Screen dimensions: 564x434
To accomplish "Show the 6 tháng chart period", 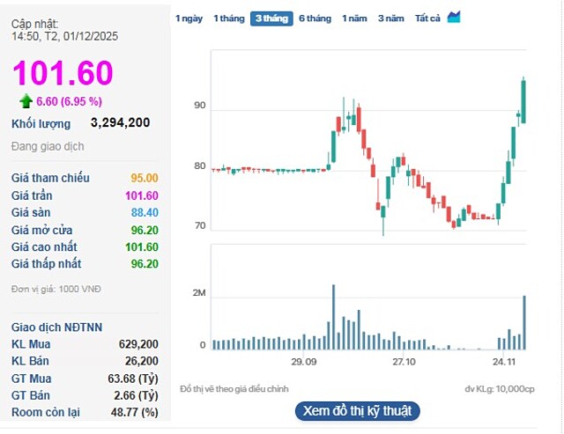I will 315,18.
